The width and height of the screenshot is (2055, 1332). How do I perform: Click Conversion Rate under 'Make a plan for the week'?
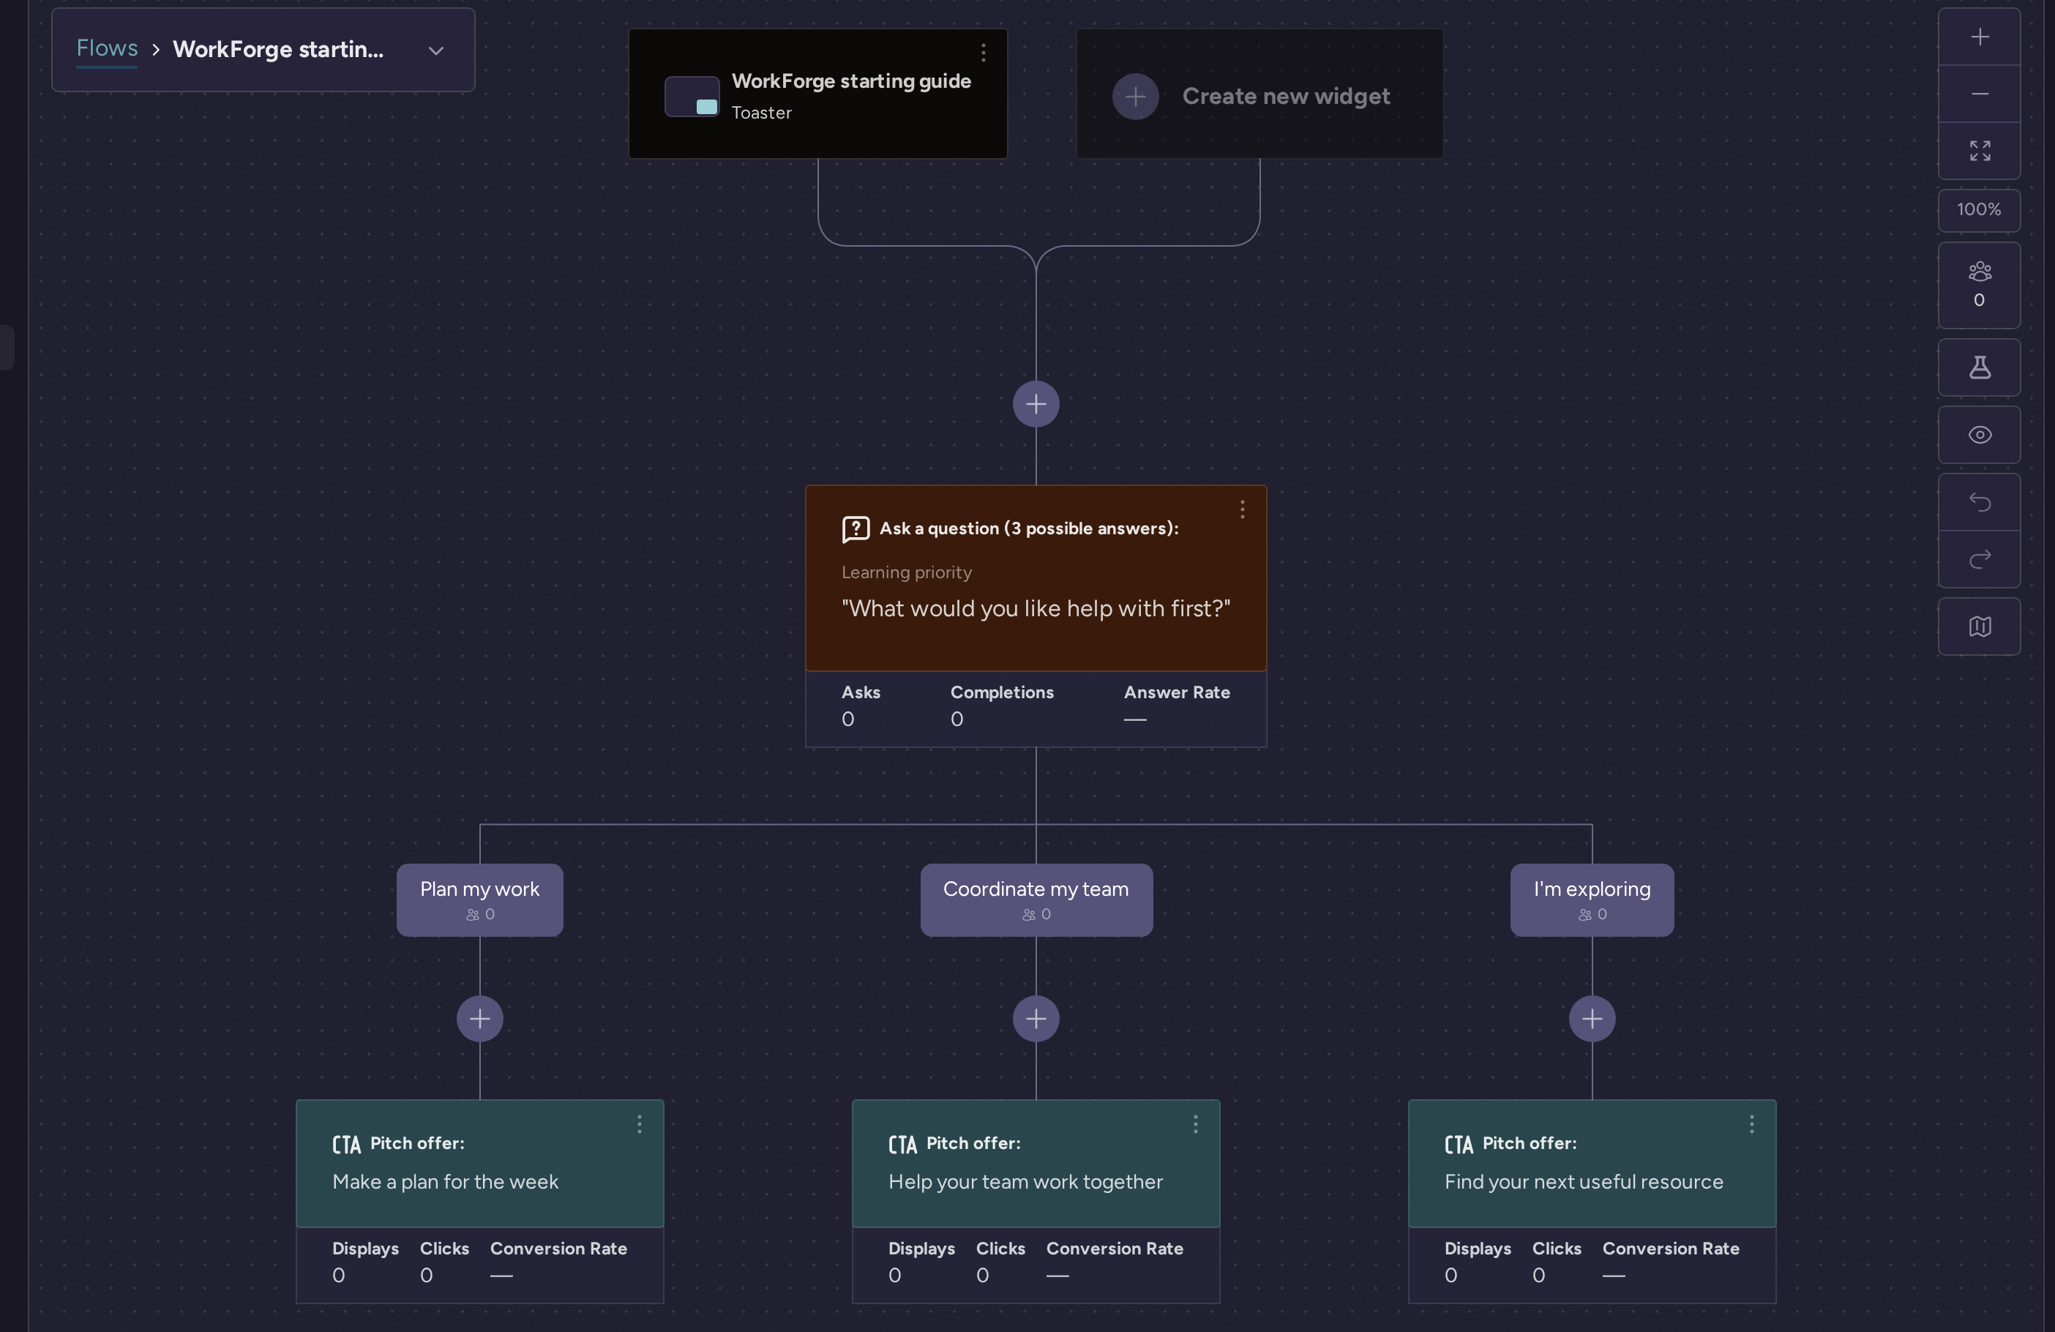tap(558, 1261)
